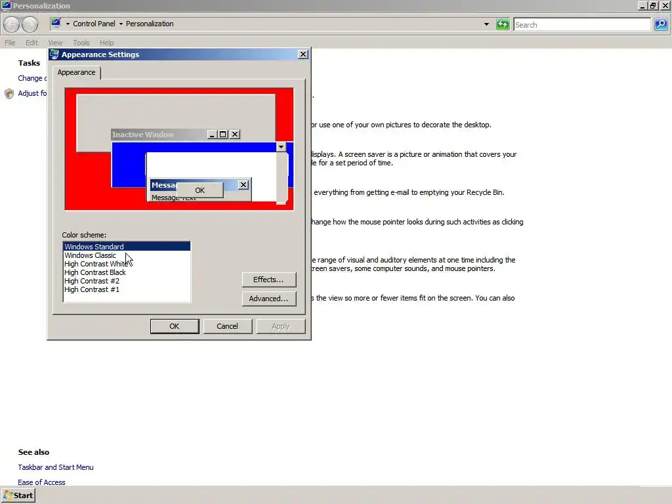Click OK in Appearance Settings
The image size is (672, 504).
175,326
